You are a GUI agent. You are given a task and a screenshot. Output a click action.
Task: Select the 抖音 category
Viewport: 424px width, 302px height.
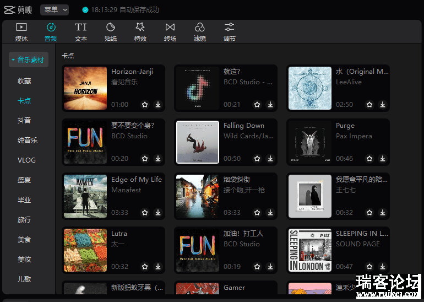pos(24,121)
